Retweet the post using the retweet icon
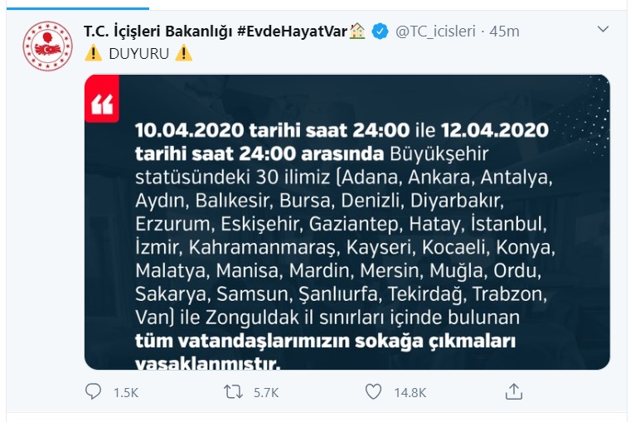640x422 pixels. pyautogui.click(x=233, y=392)
